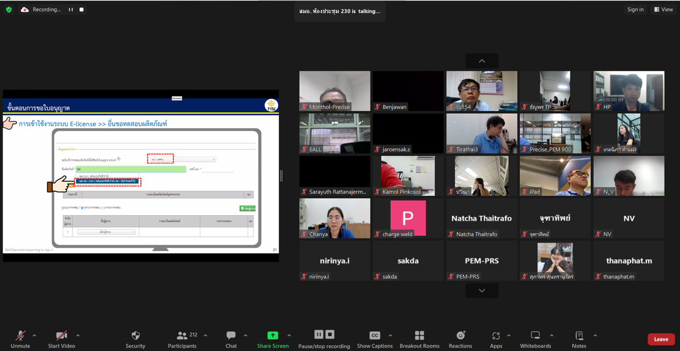
Task: Expand video options arrow beside Start Video
Action: click(x=78, y=336)
